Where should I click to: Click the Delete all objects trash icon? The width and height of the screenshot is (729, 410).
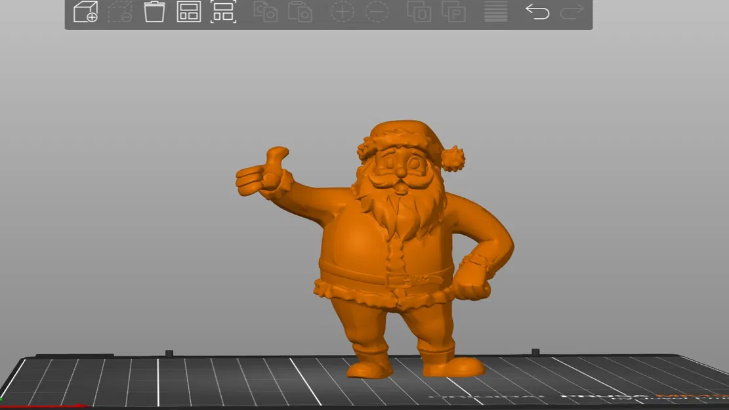pyautogui.click(x=156, y=12)
